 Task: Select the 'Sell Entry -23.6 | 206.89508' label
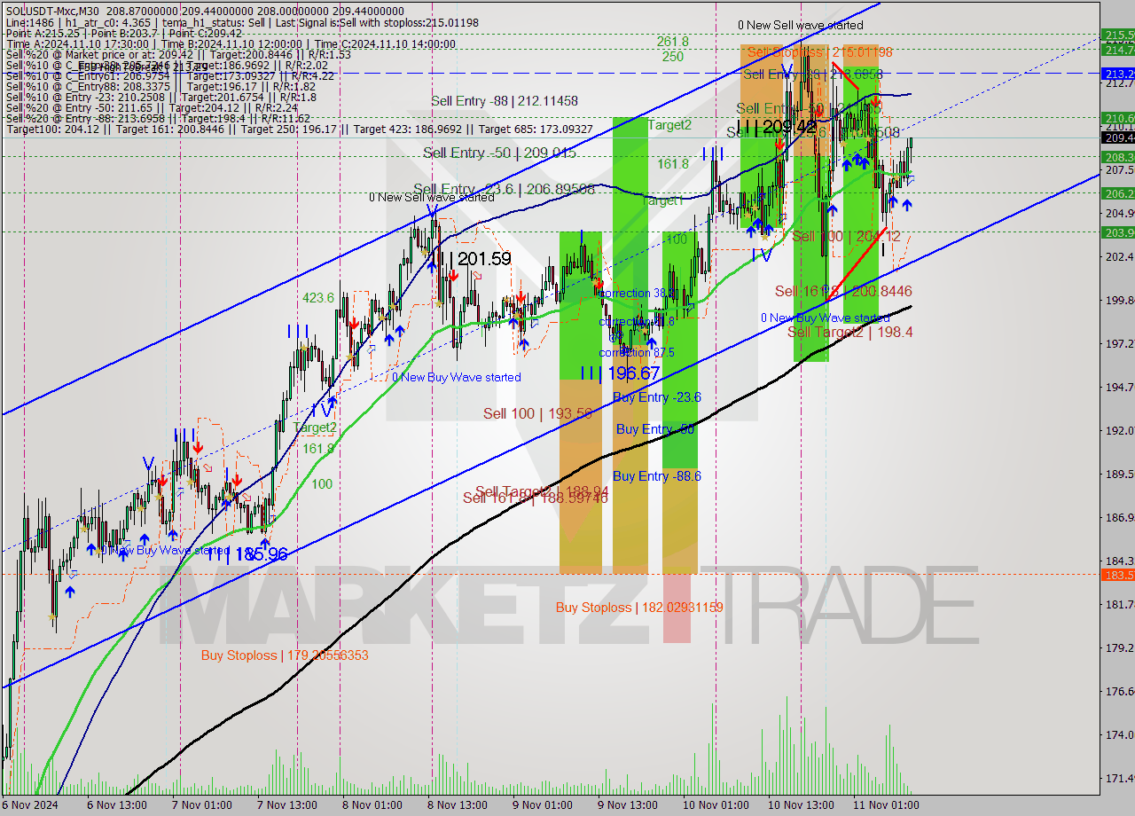[503, 189]
